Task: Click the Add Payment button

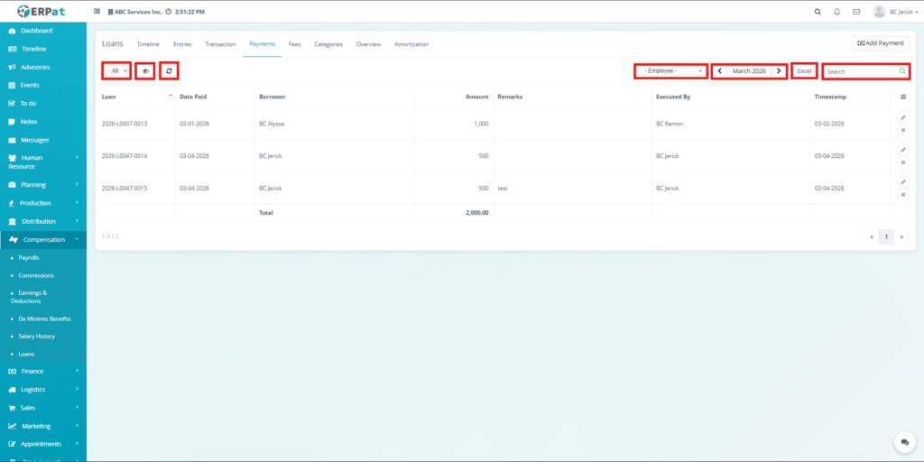Action: pos(880,43)
